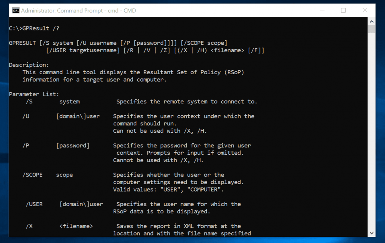Image resolution: width=385 pixels, height=243 pixels.
Task: Click the '[password]' argument under /P
Action: coord(73,146)
